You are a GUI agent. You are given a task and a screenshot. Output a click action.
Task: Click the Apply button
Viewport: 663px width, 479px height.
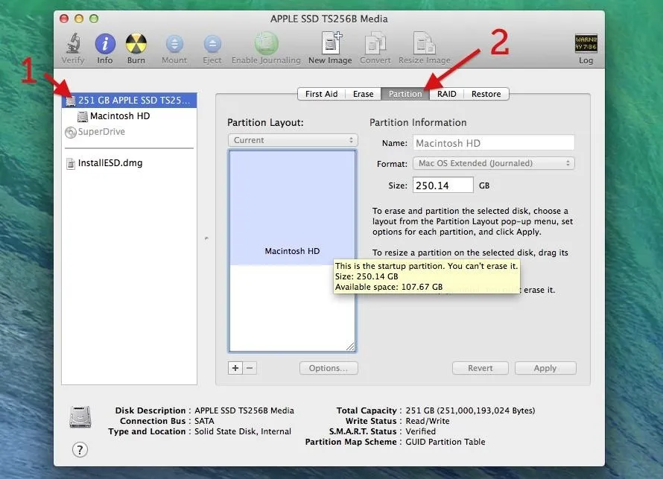click(x=545, y=368)
